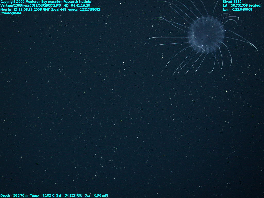
Task: Click the tip of the jellyfish's longest right tentacle
Action: coord(257,50)
